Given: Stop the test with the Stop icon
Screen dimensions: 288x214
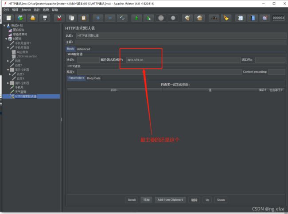Looking at the screenshot, I should (x=161, y=18).
